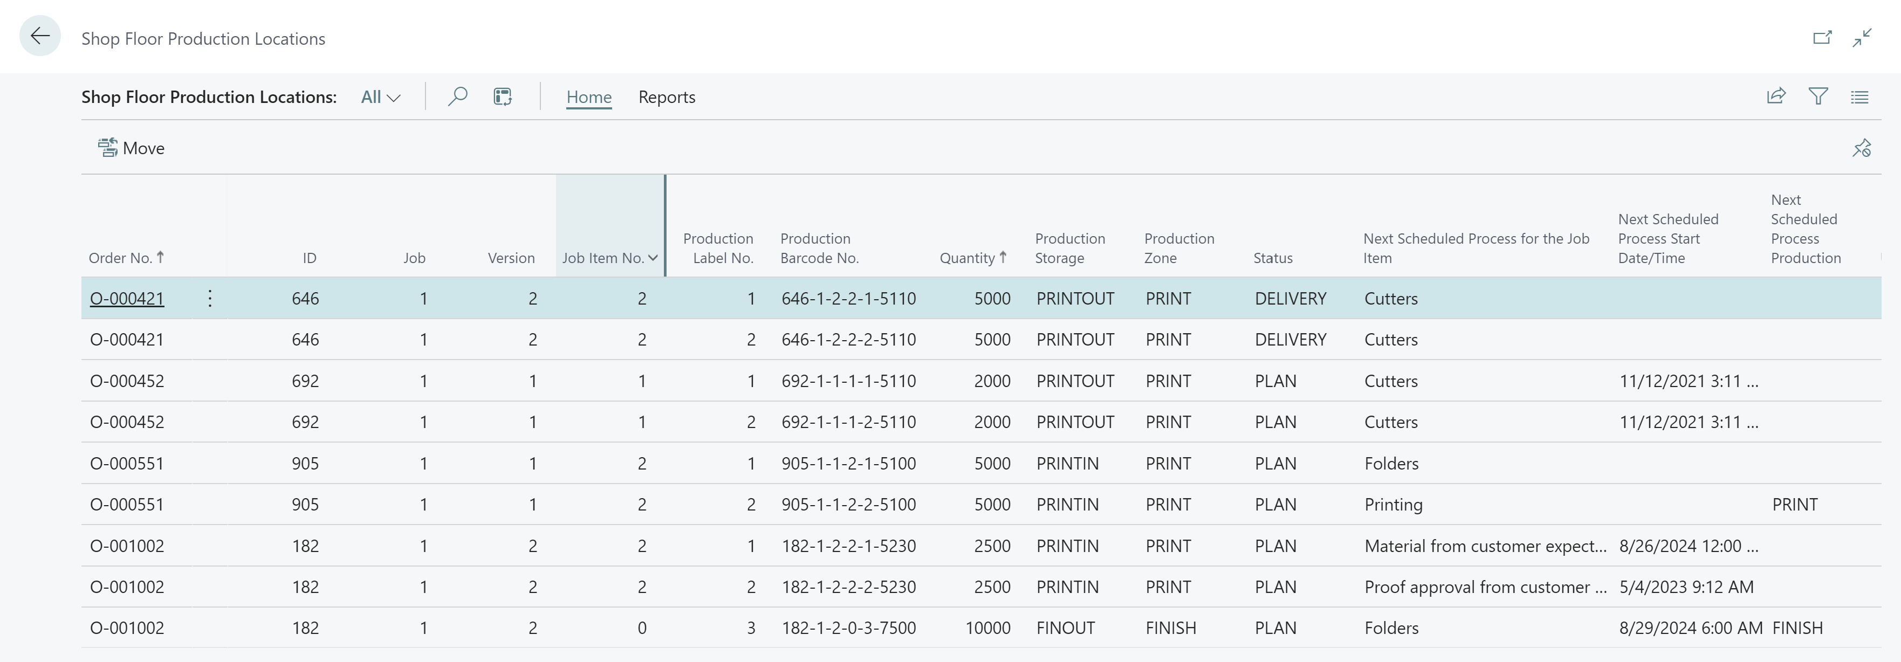Click Production Storage column header
This screenshot has width=1901, height=662.
pos(1069,248)
